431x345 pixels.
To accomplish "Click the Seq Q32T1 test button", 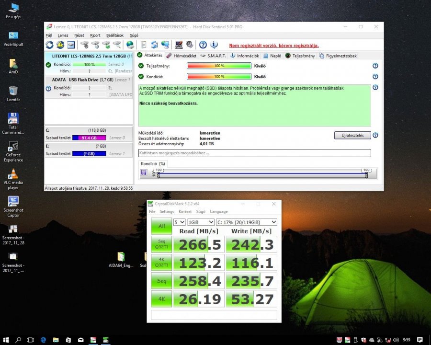I will (162, 244).
